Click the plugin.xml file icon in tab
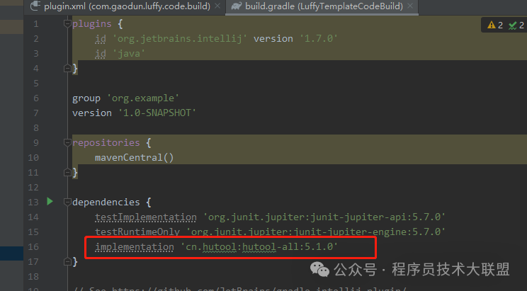Viewport: 527px width, 291px height. [35, 6]
